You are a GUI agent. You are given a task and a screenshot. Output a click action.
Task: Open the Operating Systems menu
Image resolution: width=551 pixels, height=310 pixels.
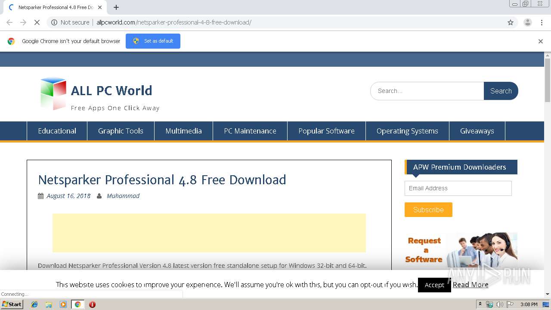point(407,131)
